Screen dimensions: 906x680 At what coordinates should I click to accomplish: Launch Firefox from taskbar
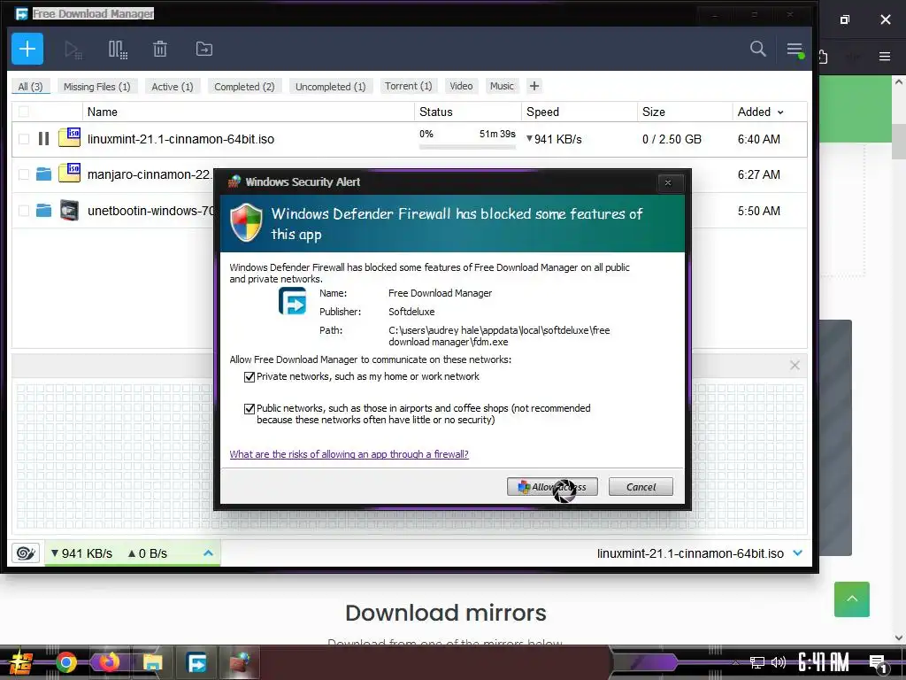click(109, 662)
